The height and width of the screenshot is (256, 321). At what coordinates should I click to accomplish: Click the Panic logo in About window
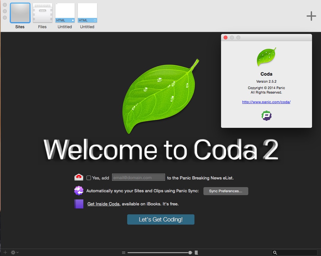[x=266, y=116]
